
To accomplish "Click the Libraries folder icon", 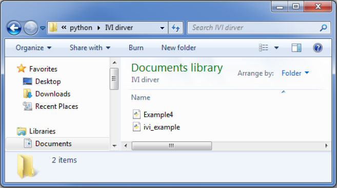I will coord(22,131).
